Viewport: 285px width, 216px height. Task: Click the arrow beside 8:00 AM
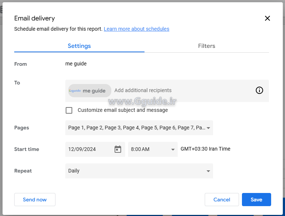tap(173, 149)
